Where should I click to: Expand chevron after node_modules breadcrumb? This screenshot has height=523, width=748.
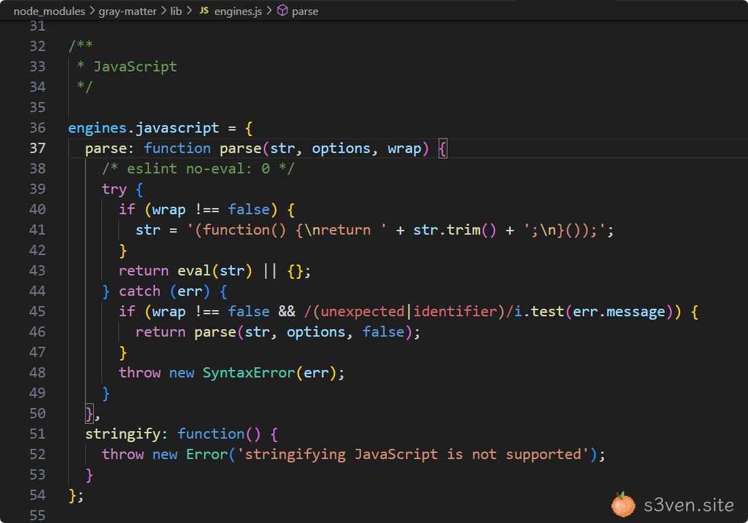point(92,10)
